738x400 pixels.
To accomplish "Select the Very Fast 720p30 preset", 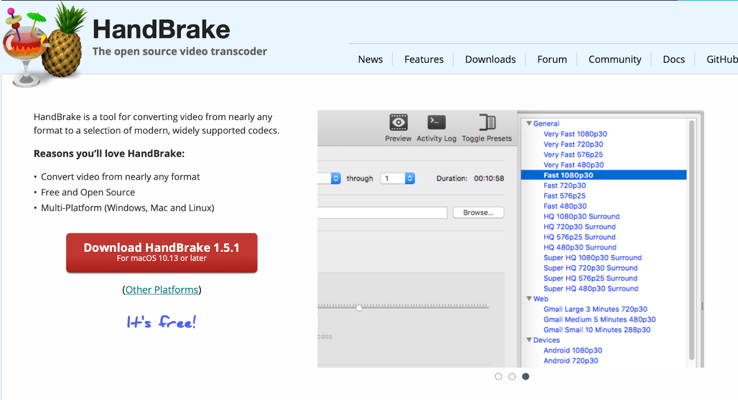I will coord(573,144).
